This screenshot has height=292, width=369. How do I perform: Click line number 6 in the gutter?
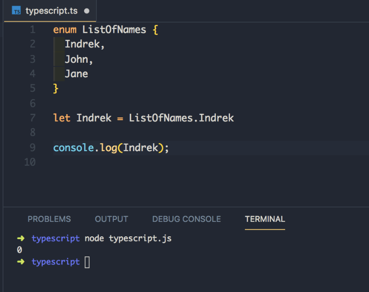(33, 103)
